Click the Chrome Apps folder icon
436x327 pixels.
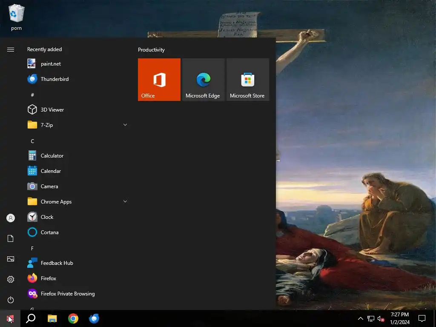[x=32, y=201]
